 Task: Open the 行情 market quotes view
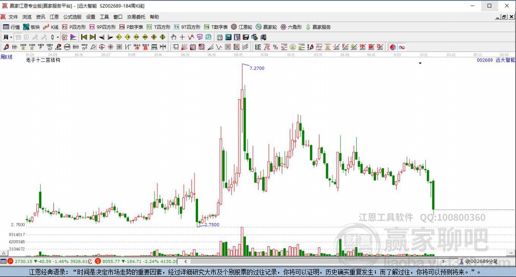click(12, 27)
